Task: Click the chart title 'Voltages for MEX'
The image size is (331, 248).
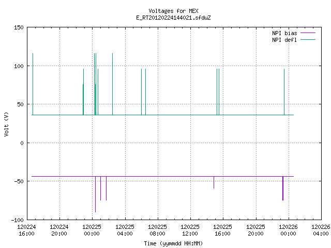Action: 173,11
